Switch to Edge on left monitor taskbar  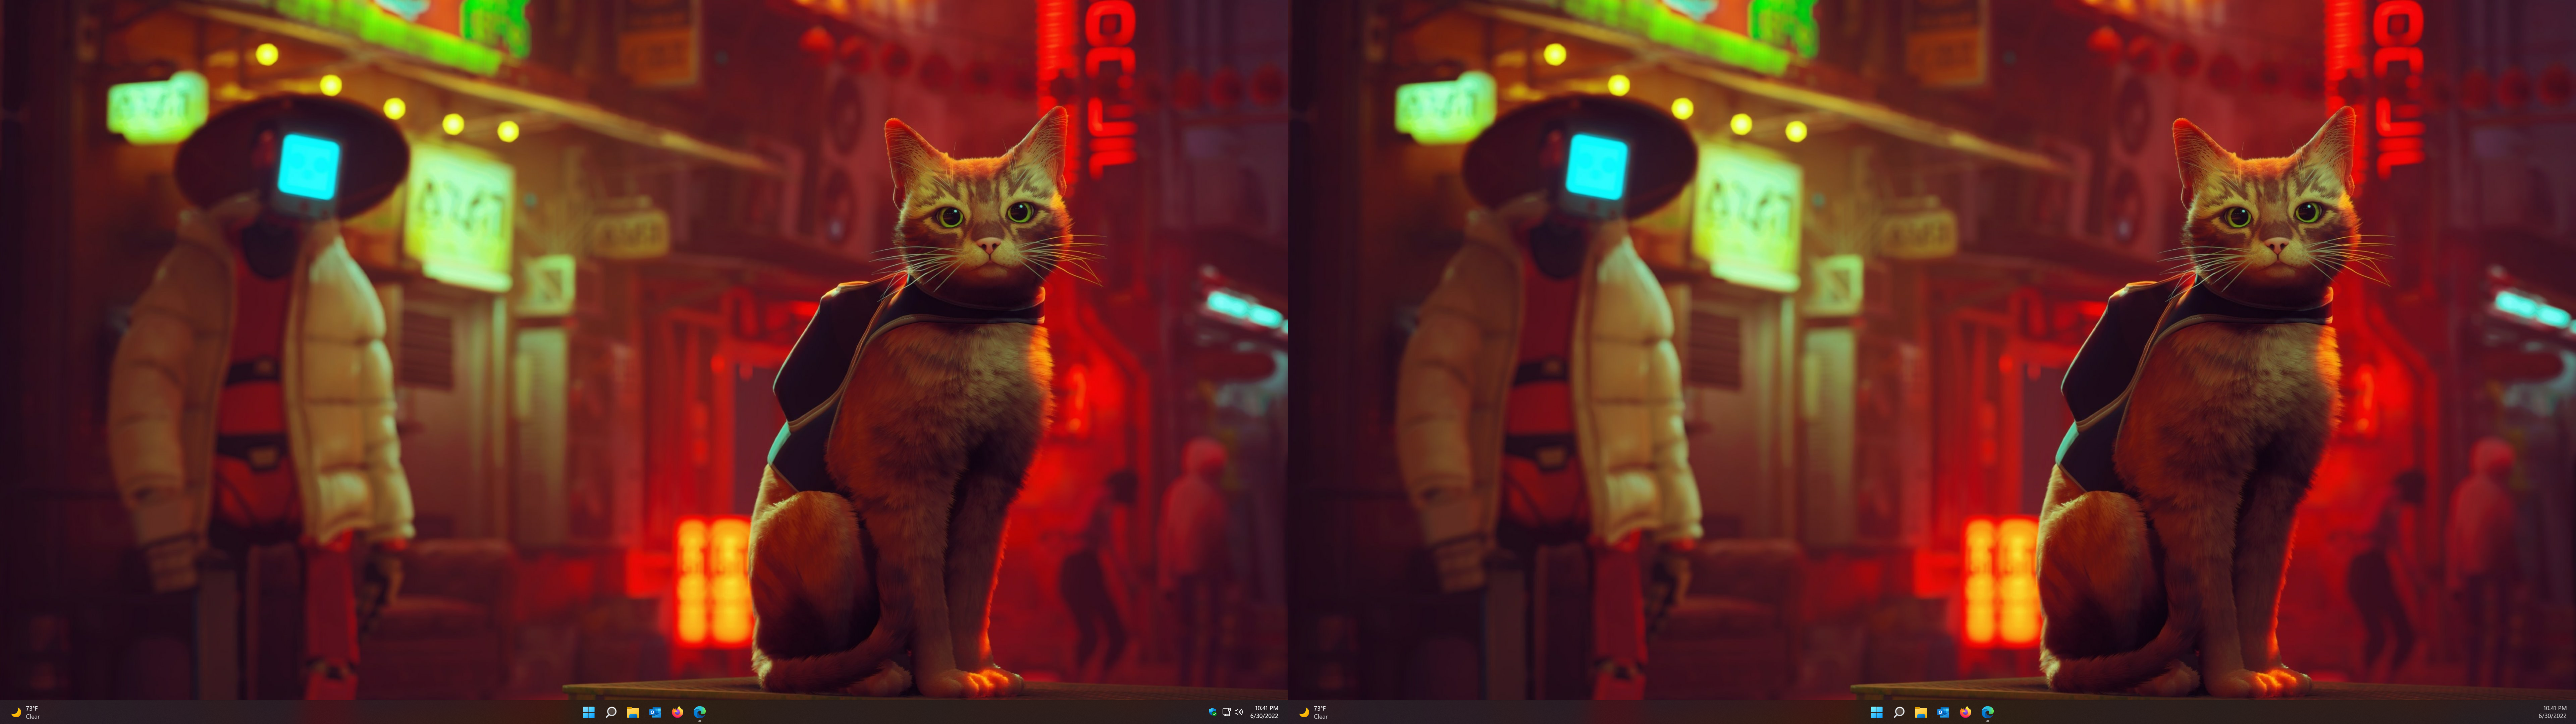[700, 712]
